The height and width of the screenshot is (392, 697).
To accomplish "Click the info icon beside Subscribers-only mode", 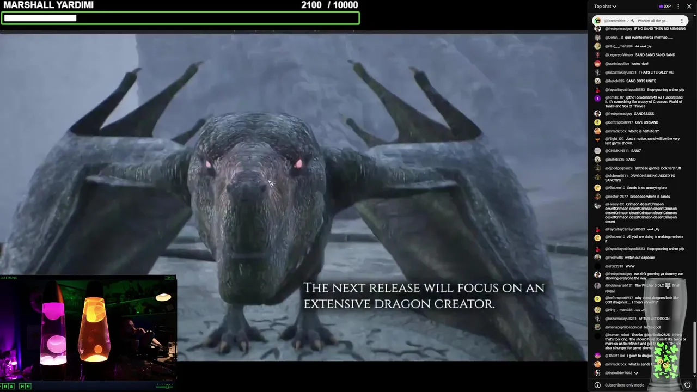I will coord(597,385).
